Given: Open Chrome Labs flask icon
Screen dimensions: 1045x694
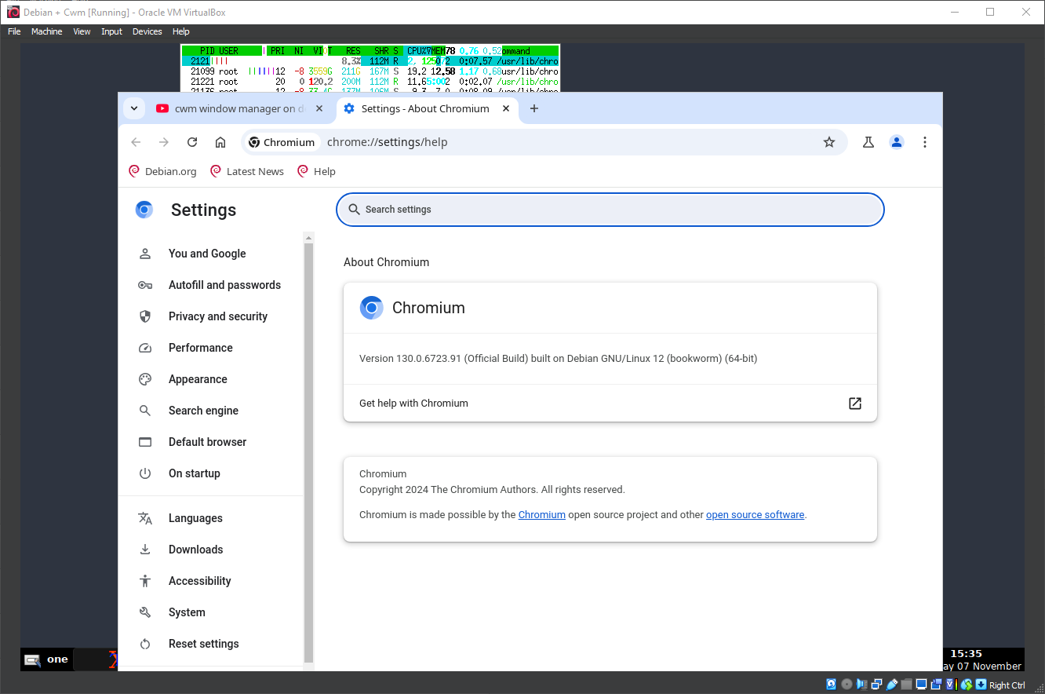Looking at the screenshot, I should click(x=868, y=142).
